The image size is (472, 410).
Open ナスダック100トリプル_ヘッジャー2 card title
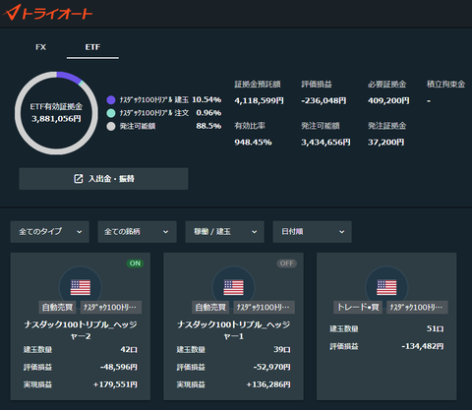pos(81,330)
